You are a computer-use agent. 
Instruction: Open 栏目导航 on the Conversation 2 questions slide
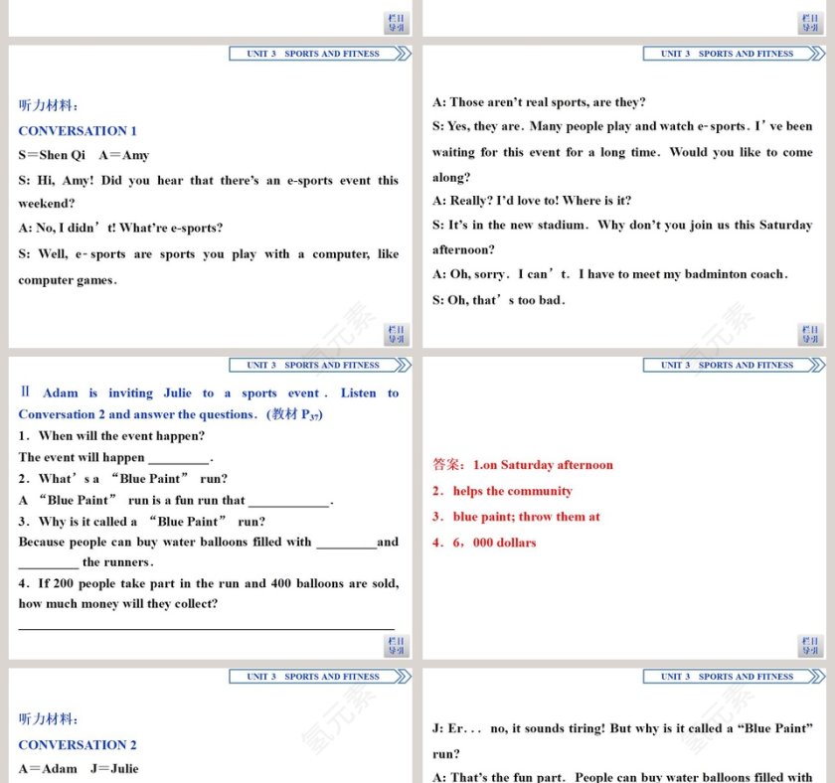coord(396,645)
